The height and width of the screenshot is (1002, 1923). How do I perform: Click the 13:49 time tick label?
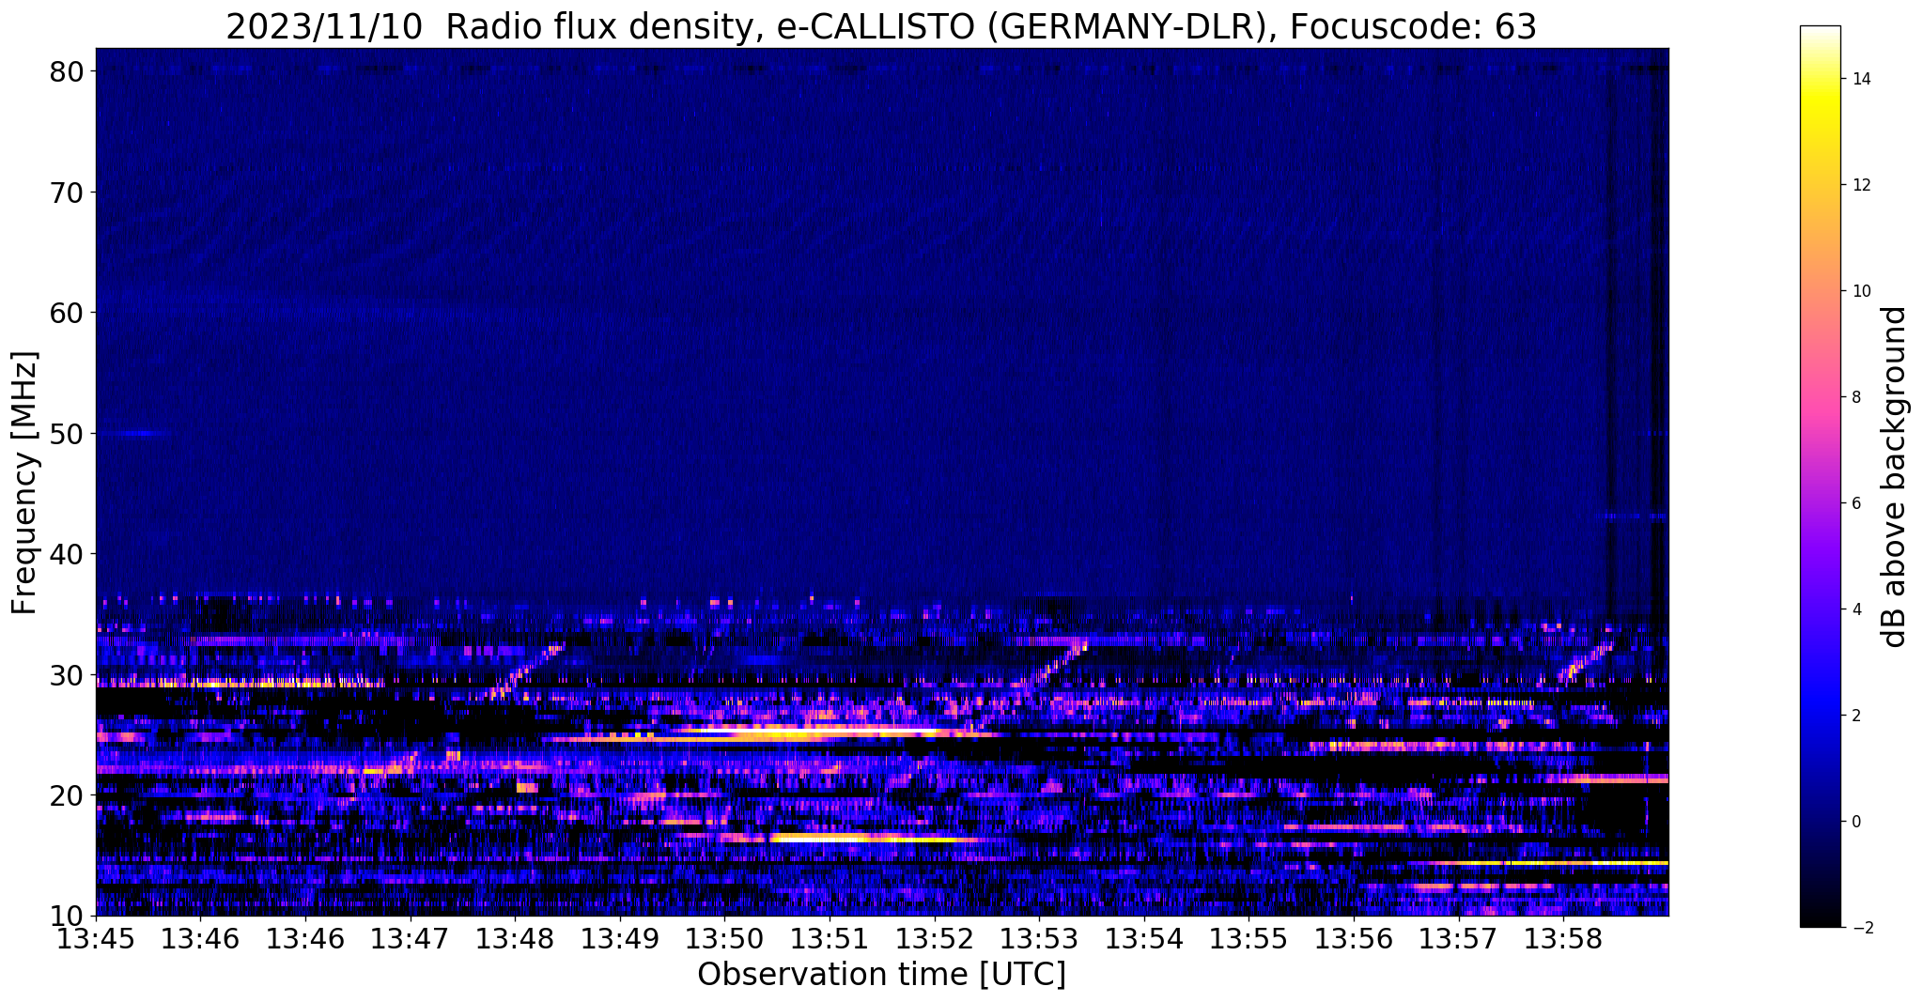(x=620, y=938)
